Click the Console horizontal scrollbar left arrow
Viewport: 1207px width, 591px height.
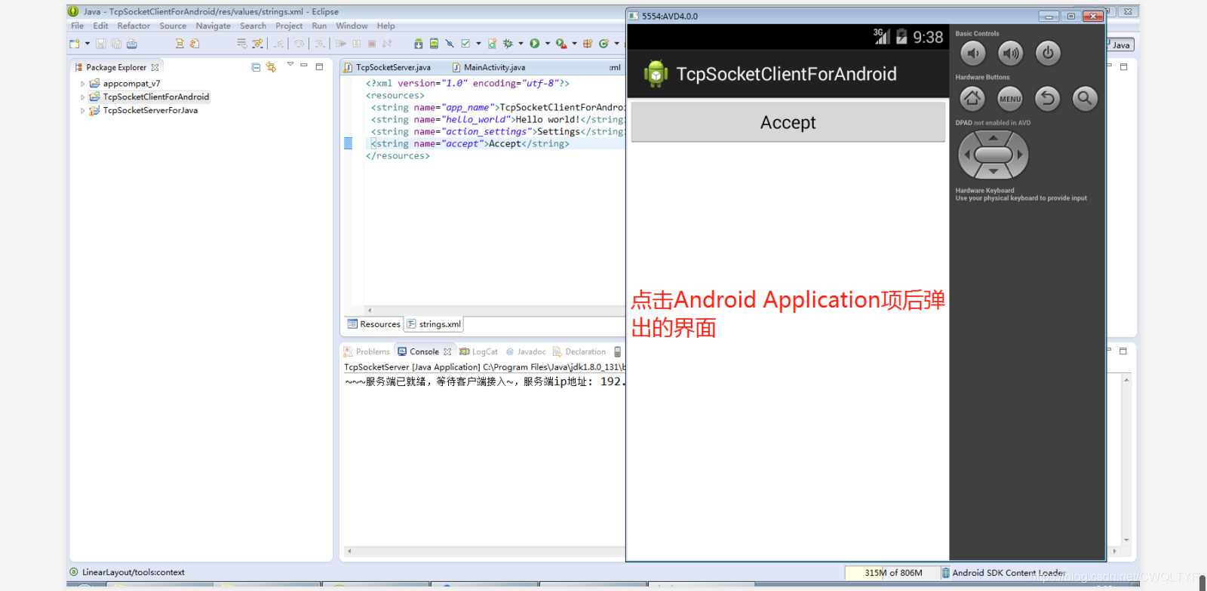349,551
